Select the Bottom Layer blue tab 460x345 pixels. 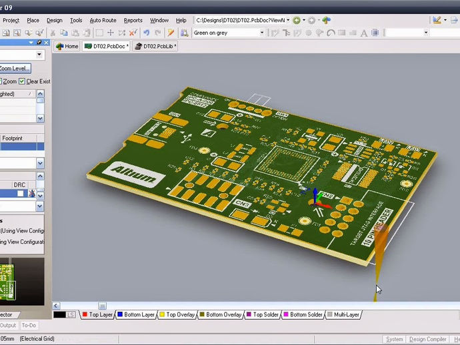pos(136,314)
